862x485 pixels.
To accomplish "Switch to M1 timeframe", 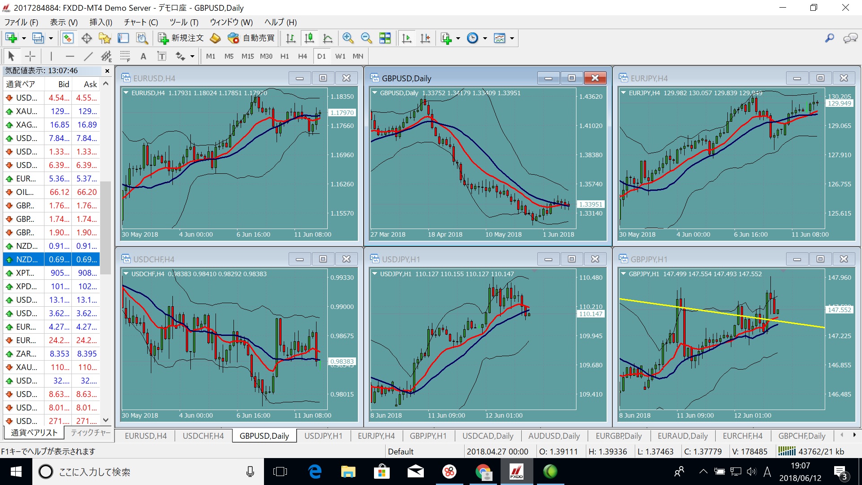I will [211, 56].
